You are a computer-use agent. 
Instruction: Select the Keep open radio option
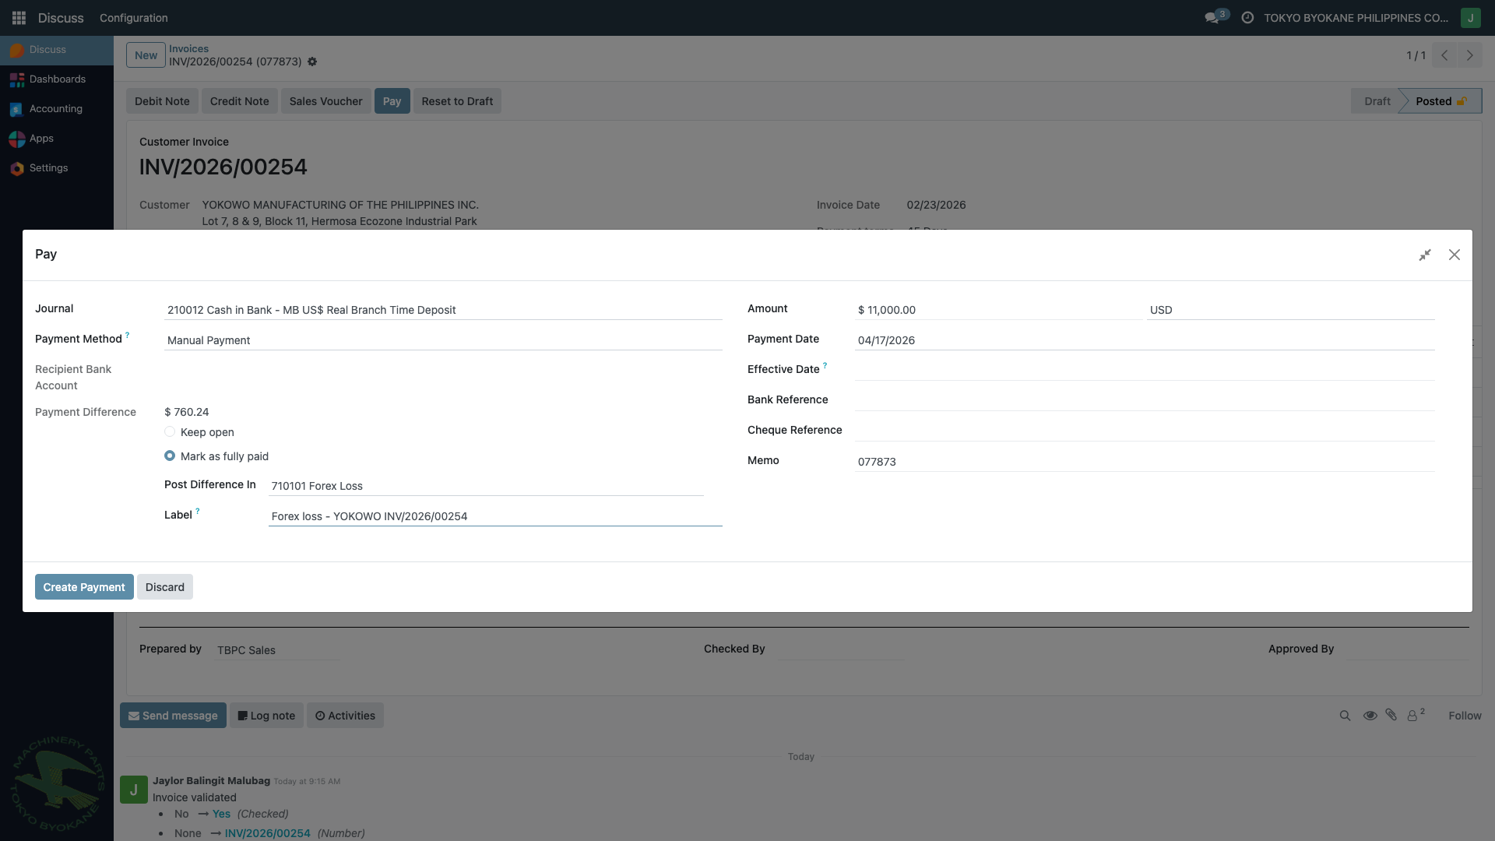point(170,431)
